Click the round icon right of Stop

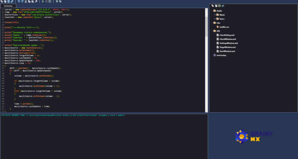click(50, 1)
